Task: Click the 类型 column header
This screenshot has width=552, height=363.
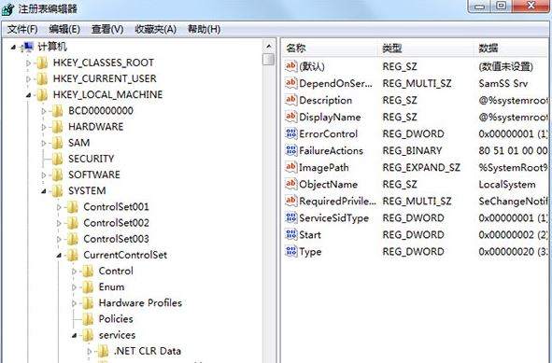Action: tap(425, 48)
